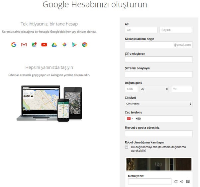Click the Google G logo icon

[x=14, y=45]
